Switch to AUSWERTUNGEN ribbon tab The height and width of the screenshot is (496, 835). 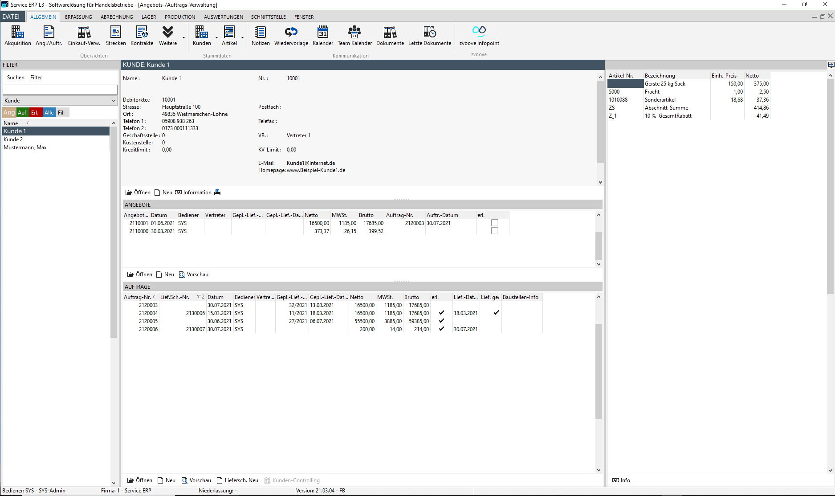[224, 17]
